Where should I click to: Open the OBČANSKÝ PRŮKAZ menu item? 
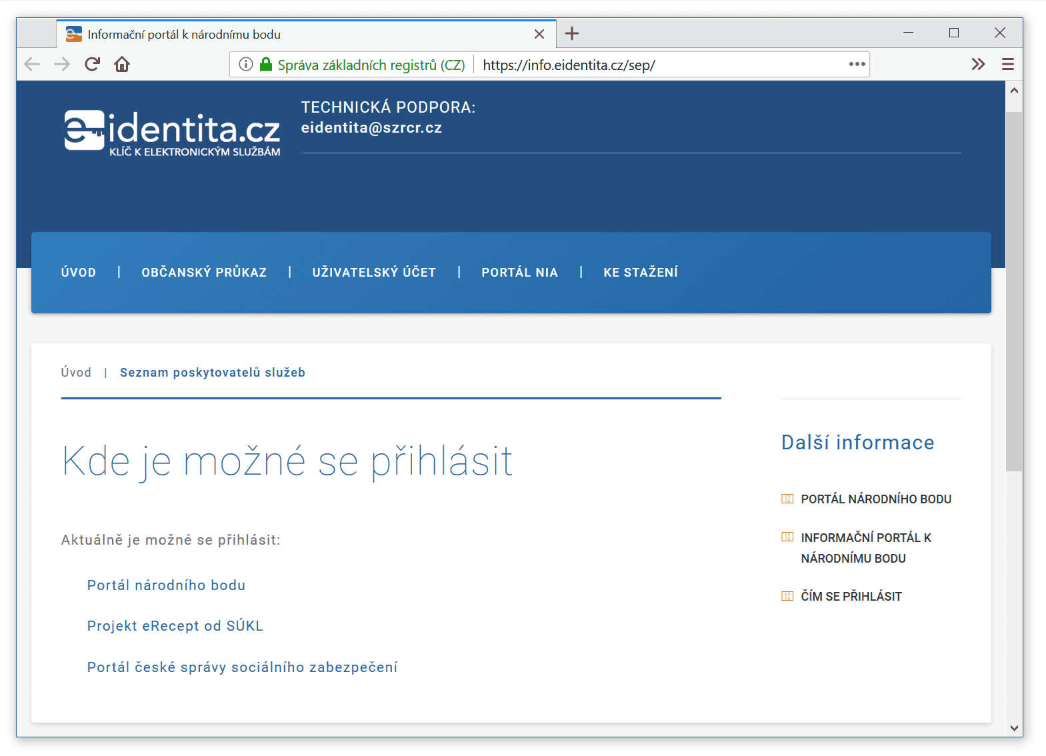click(x=204, y=273)
